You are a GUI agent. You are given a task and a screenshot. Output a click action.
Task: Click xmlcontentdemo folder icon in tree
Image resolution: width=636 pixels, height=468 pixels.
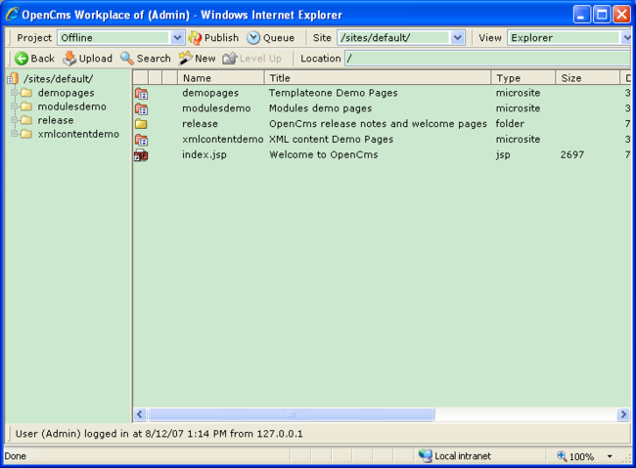coord(26,134)
